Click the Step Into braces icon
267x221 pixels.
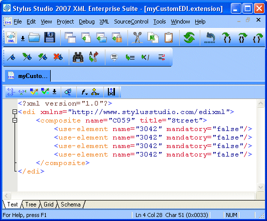point(227,37)
